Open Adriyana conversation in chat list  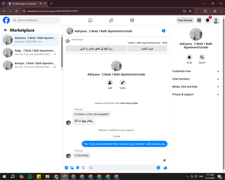[x=30, y=40]
